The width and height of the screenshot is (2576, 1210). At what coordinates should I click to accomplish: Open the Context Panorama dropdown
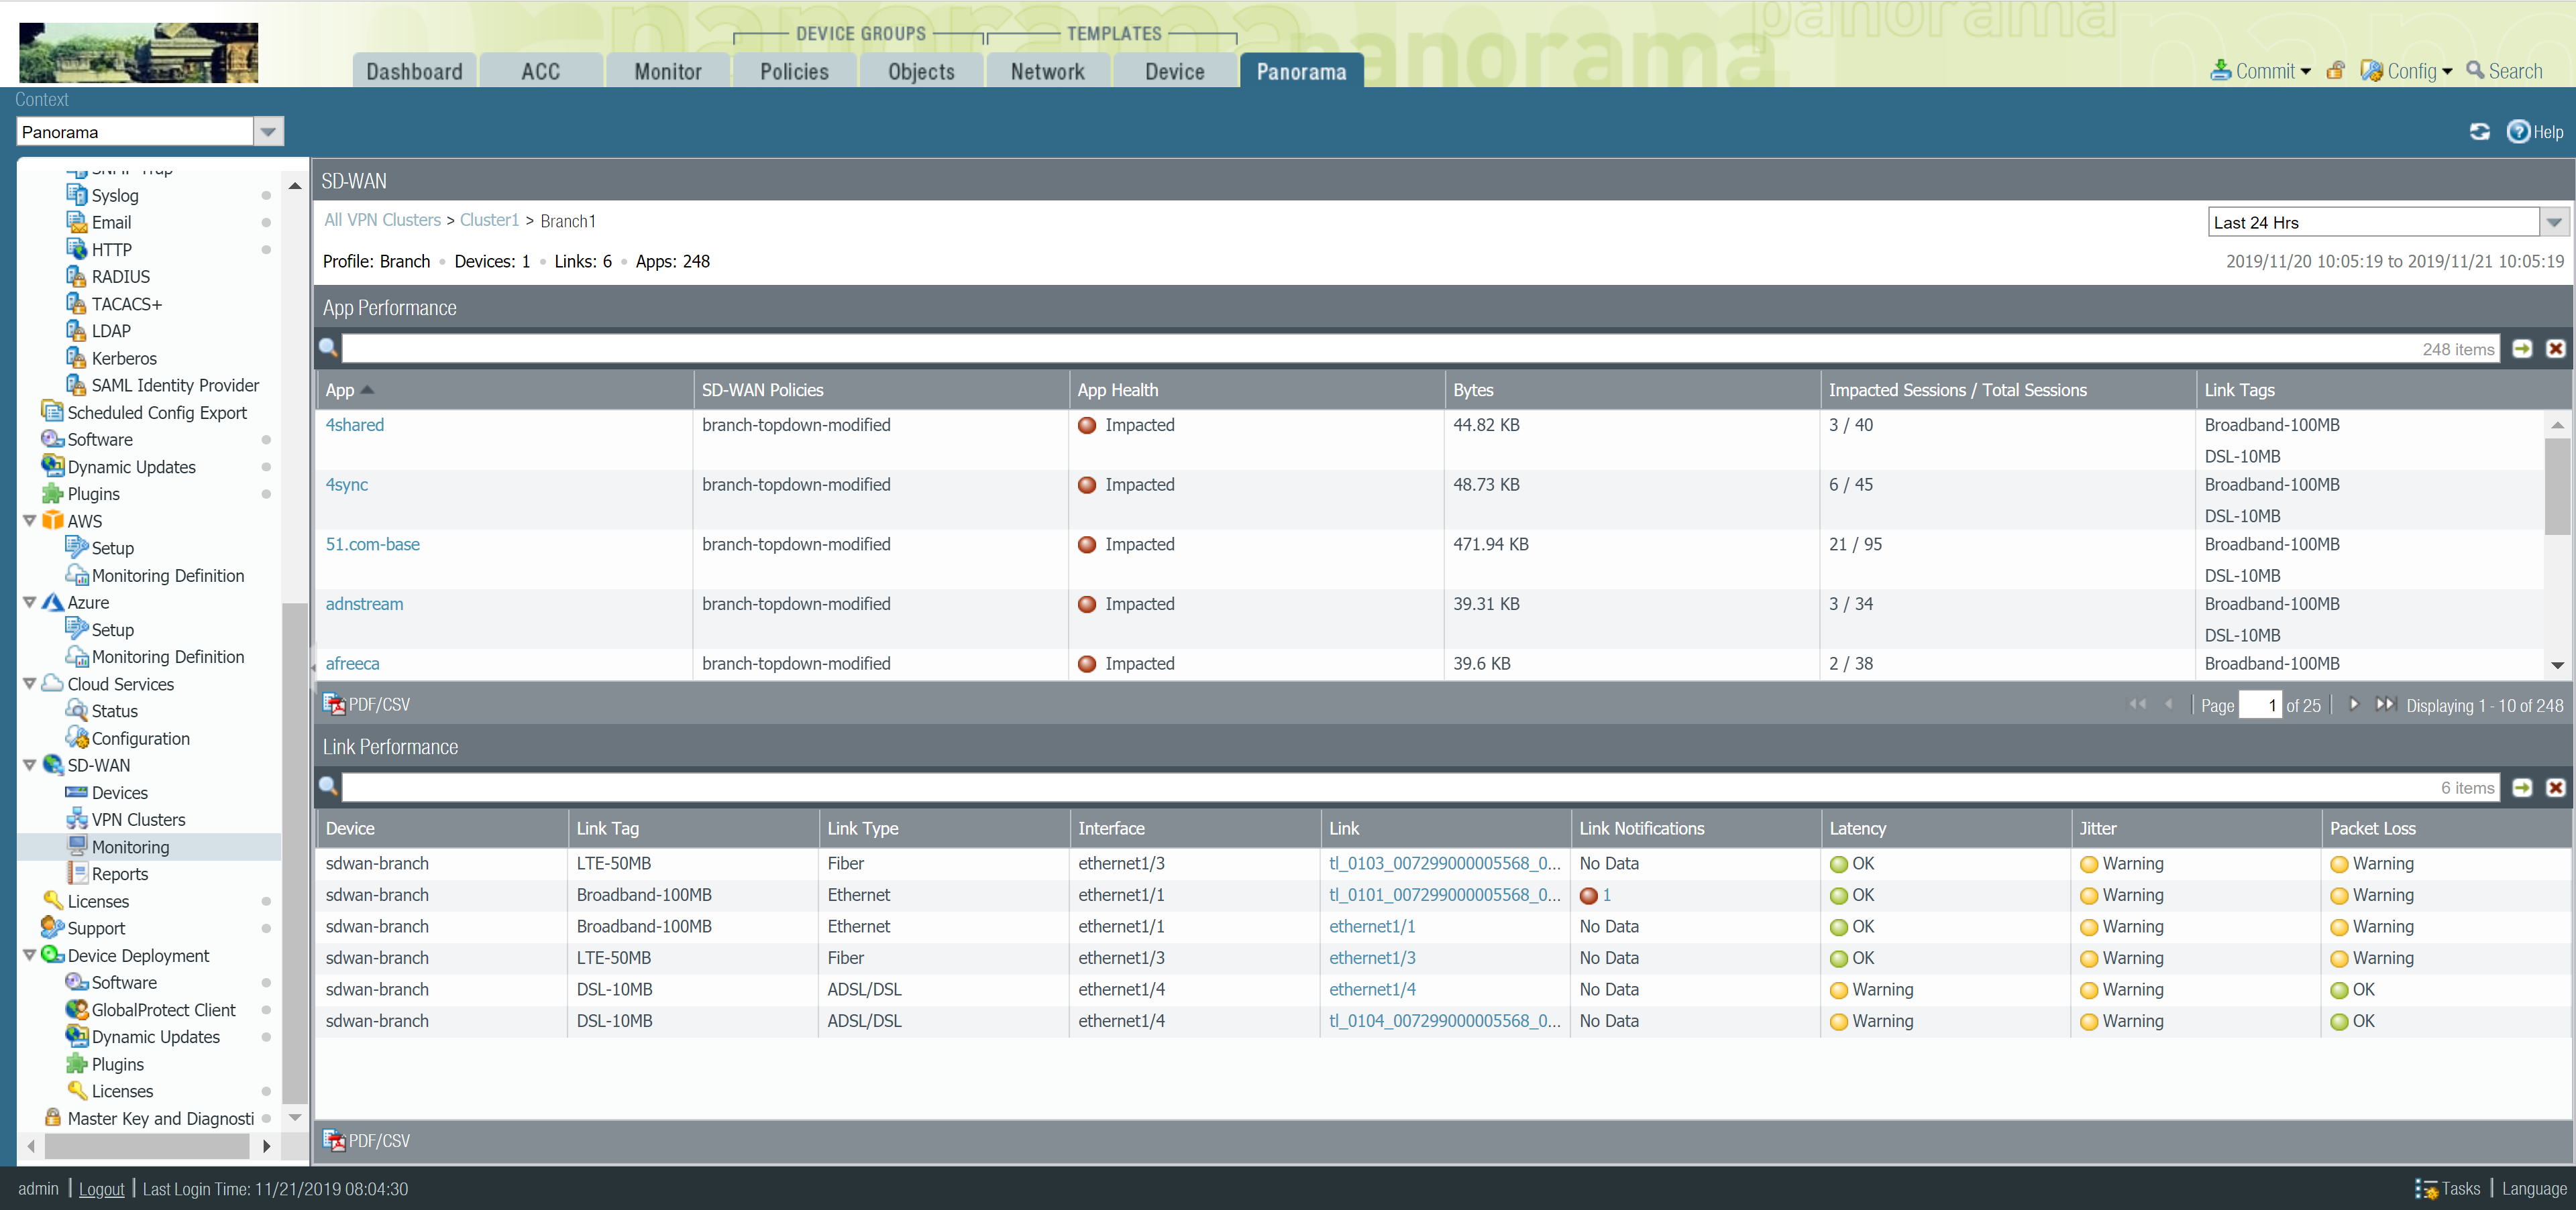click(268, 132)
